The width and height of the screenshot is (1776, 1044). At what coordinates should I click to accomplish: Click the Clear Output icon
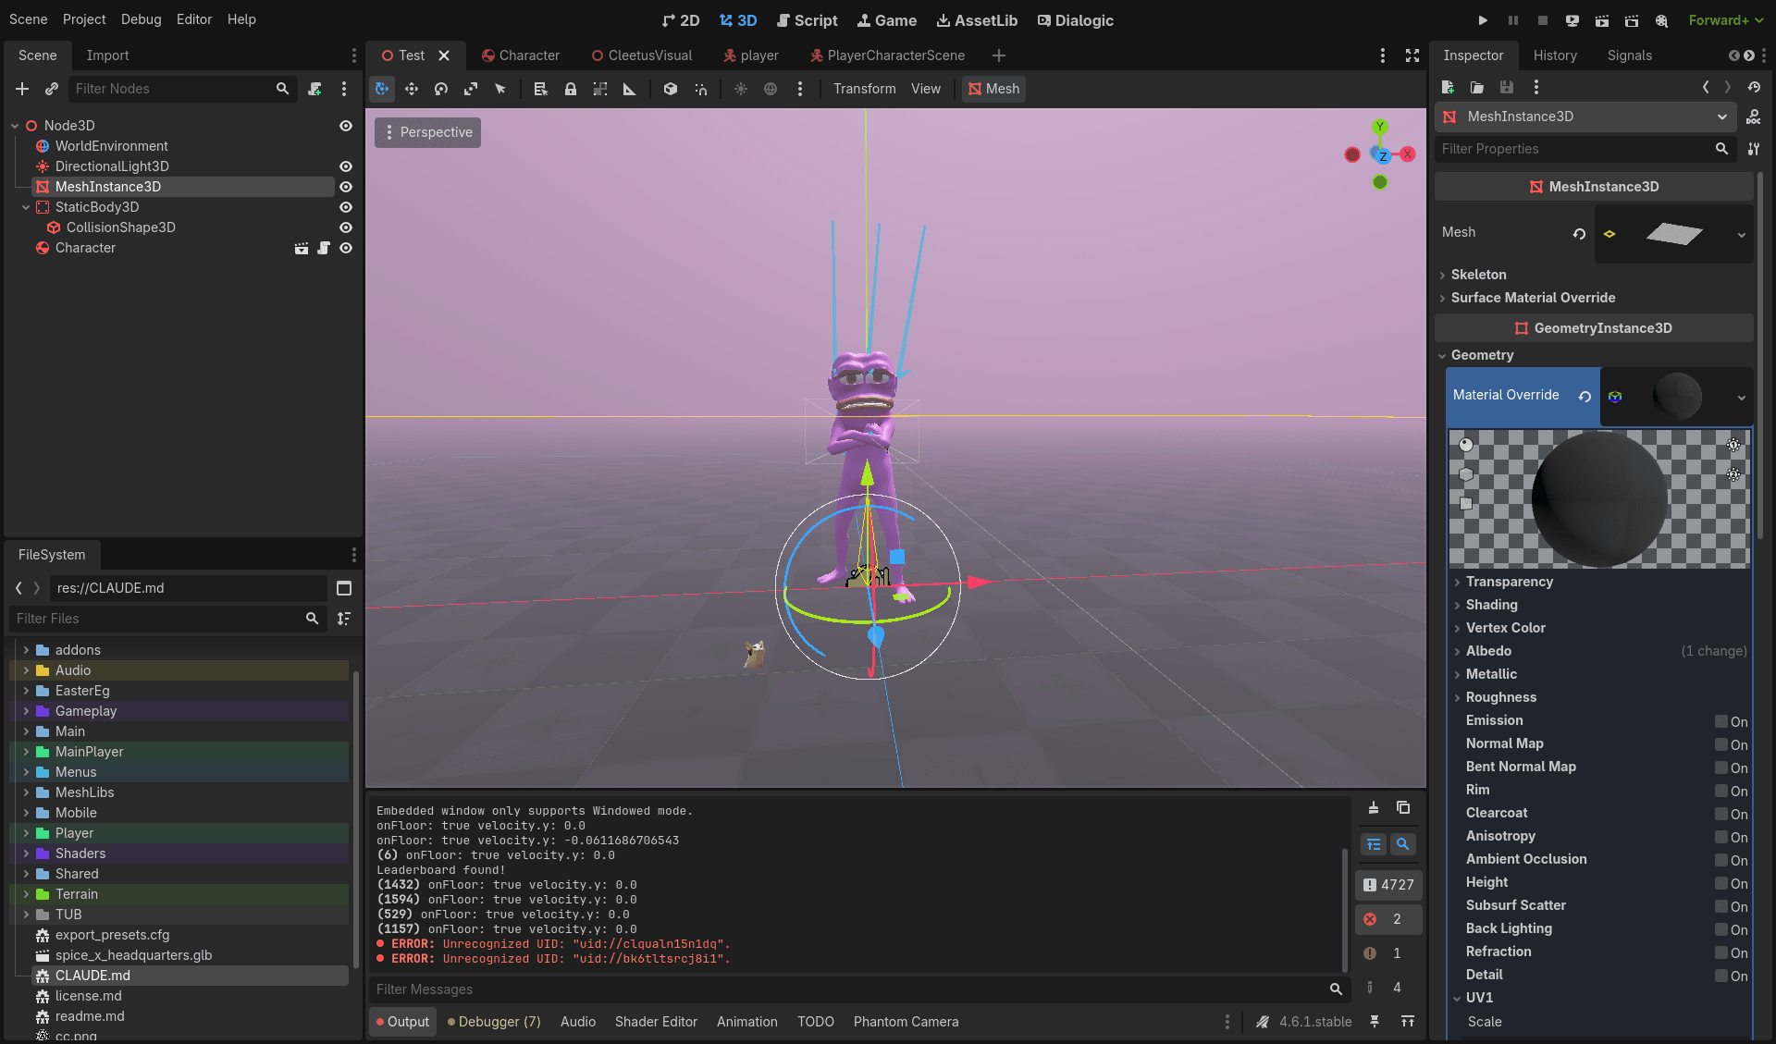click(1374, 807)
